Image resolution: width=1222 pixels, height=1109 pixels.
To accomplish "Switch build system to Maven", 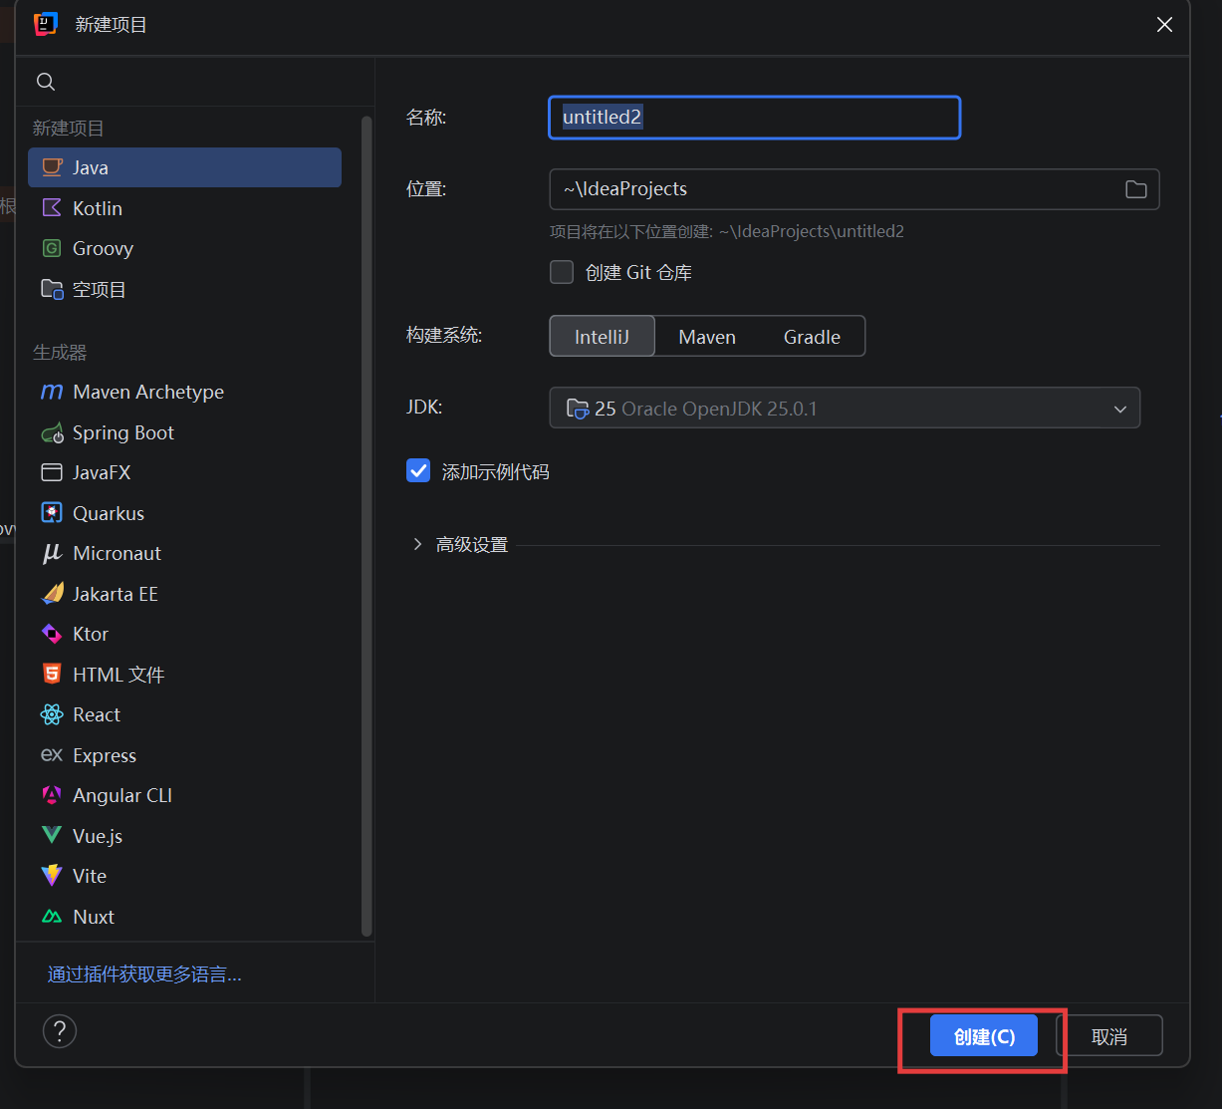I will pos(707,337).
